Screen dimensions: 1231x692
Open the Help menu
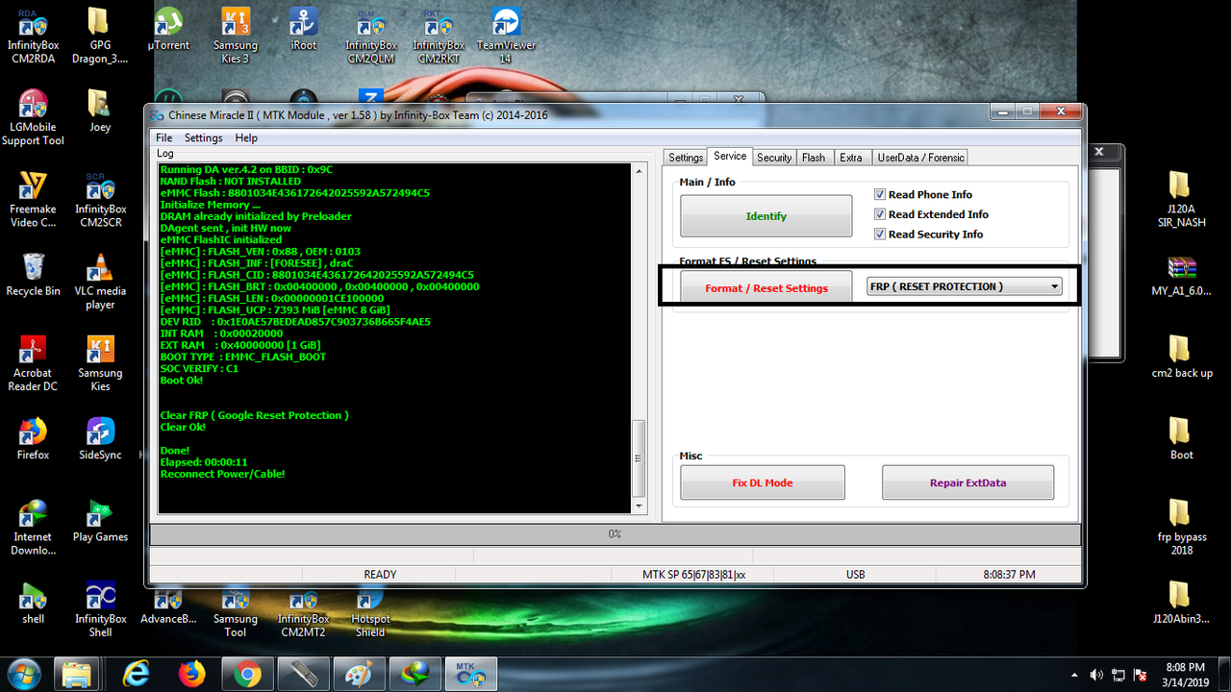click(x=246, y=137)
